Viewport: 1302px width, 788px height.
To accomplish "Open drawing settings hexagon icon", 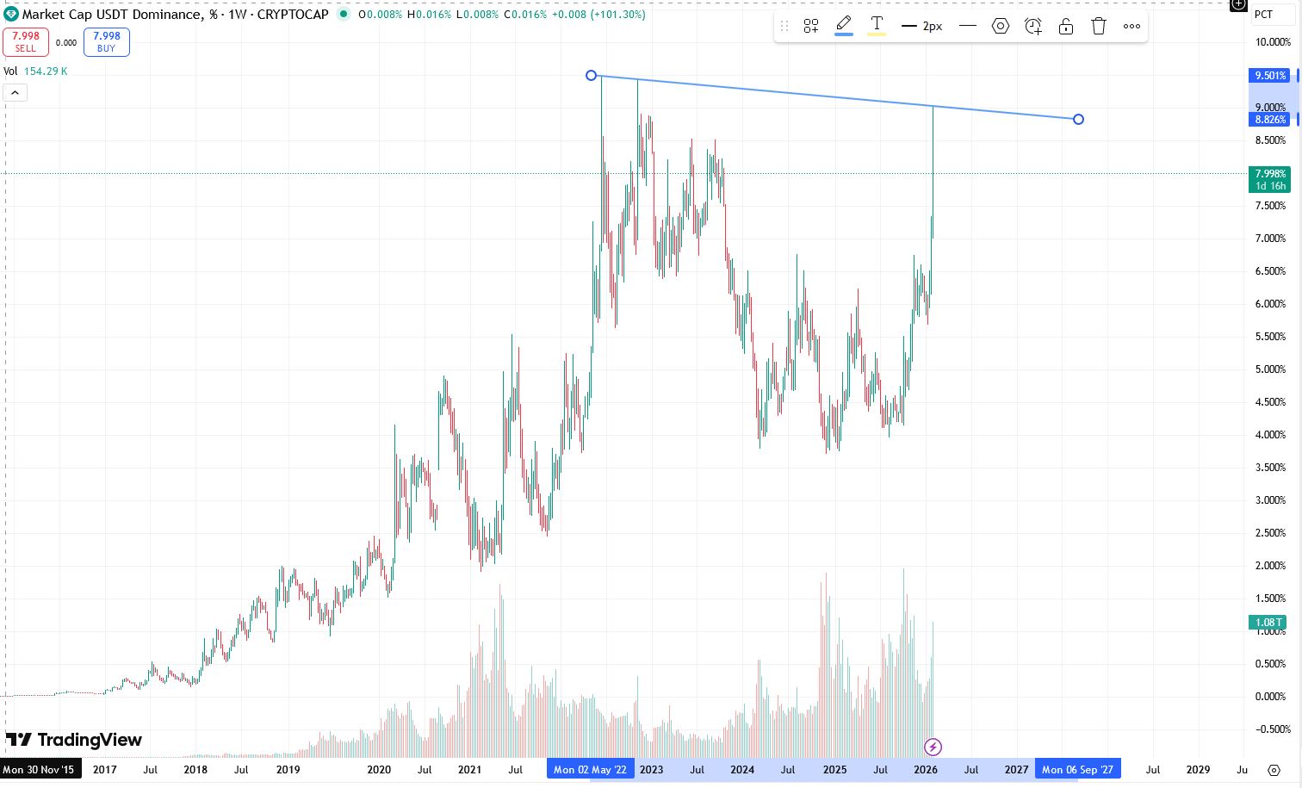I will (1001, 26).
